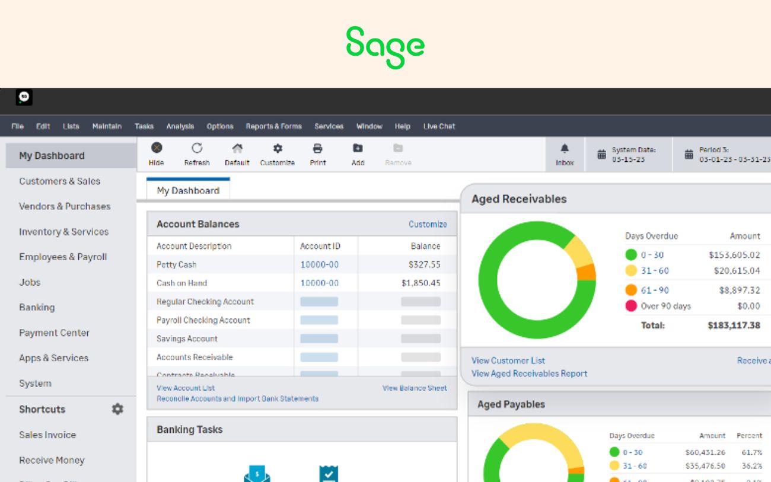The width and height of the screenshot is (771, 482).
Task: Click the Period 3 calendar icon
Action: [689, 155]
